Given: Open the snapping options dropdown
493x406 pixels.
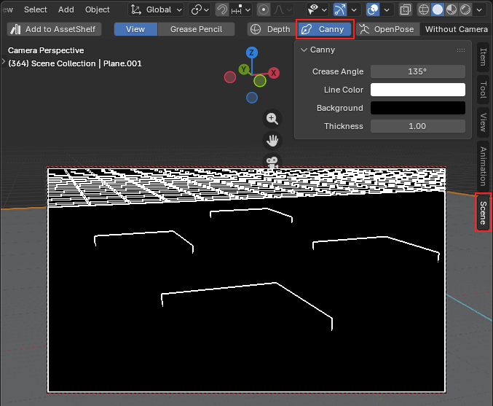Looking at the screenshot, I should click(x=241, y=9).
